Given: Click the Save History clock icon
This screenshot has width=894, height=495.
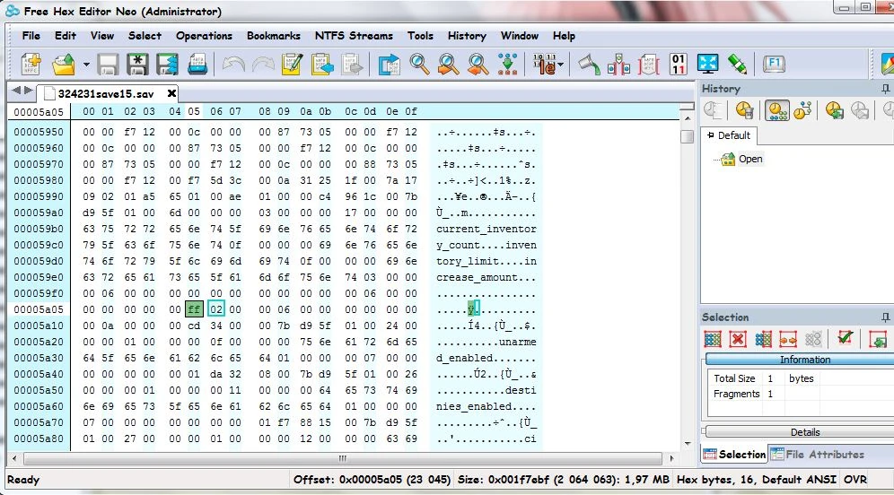Looking at the screenshot, I should pos(834,110).
